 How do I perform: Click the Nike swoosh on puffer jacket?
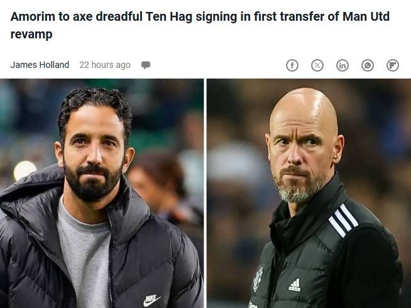(x=152, y=300)
